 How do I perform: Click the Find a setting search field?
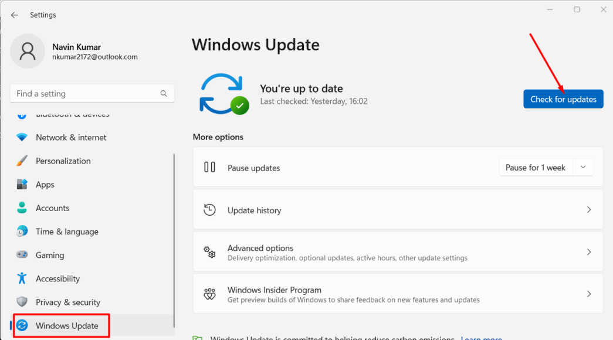92,93
